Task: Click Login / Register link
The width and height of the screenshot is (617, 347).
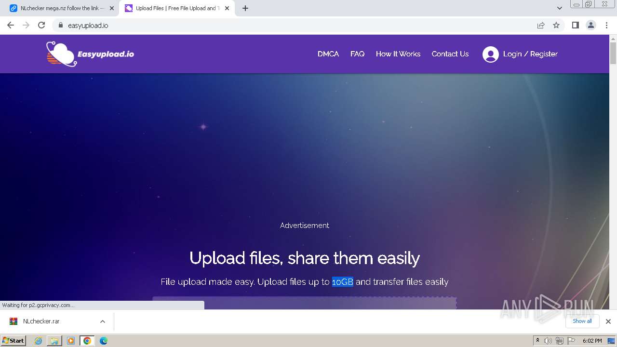Action: click(530, 54)
